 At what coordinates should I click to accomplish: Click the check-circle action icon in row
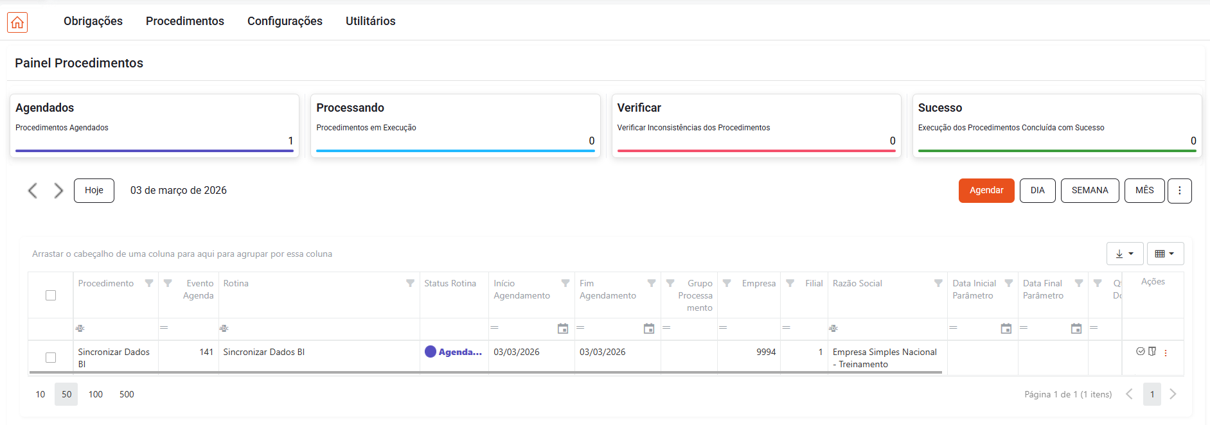[x=1141, y=351]
